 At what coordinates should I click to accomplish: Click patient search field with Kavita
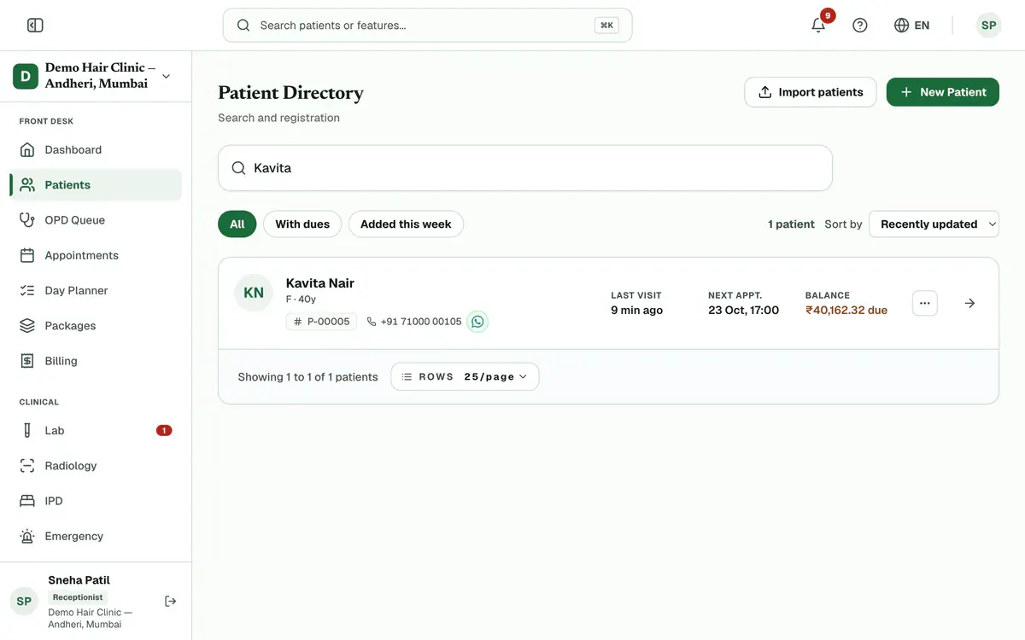(525, 168)
